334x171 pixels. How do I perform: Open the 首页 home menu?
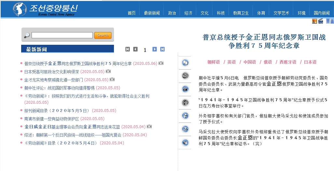(132, 13)
